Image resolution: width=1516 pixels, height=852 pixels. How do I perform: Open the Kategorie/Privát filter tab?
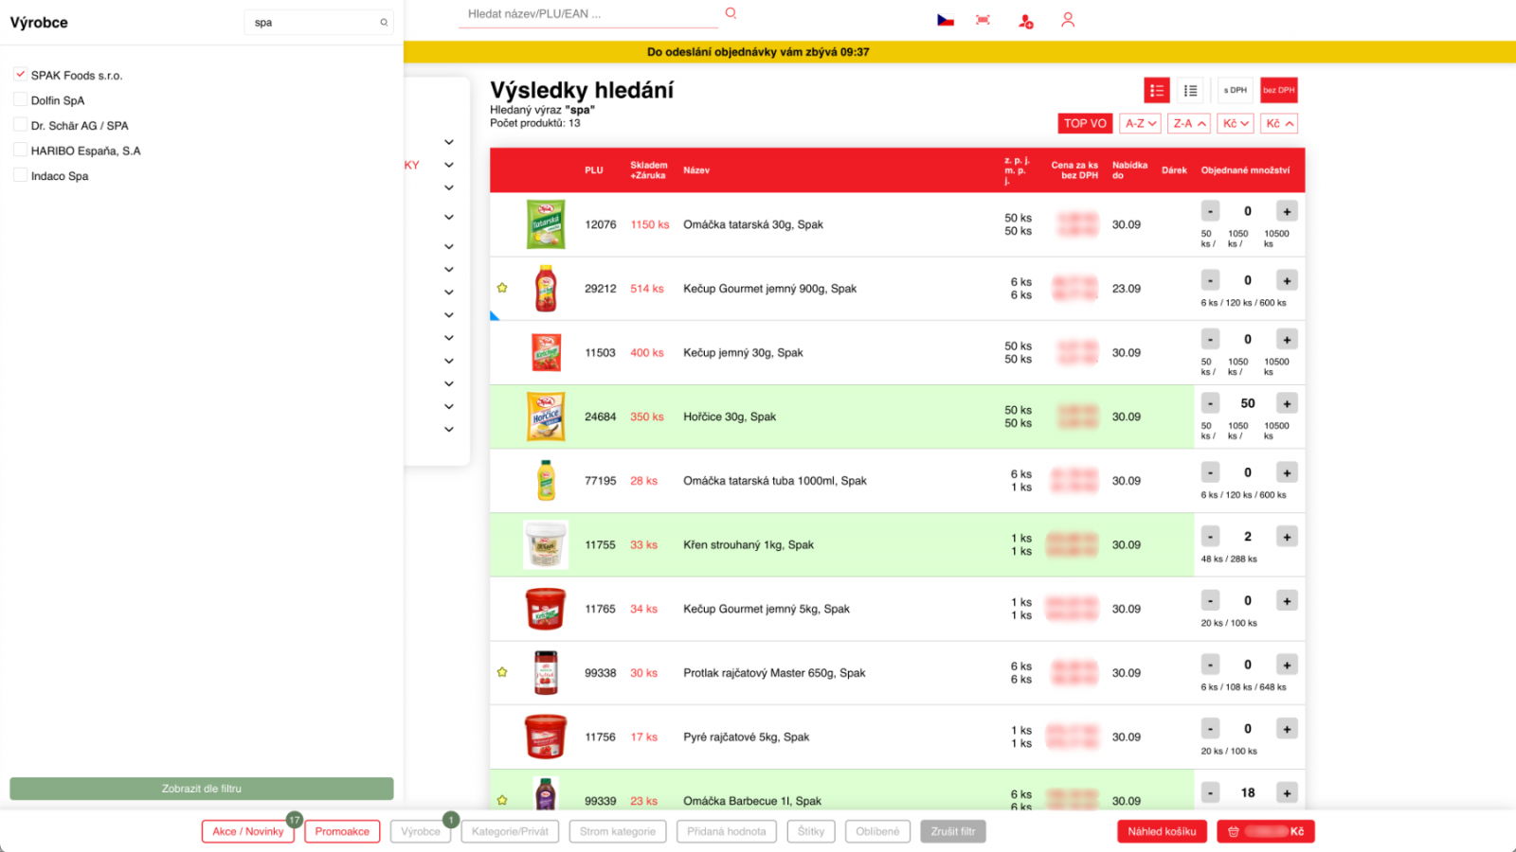(510, 831)
